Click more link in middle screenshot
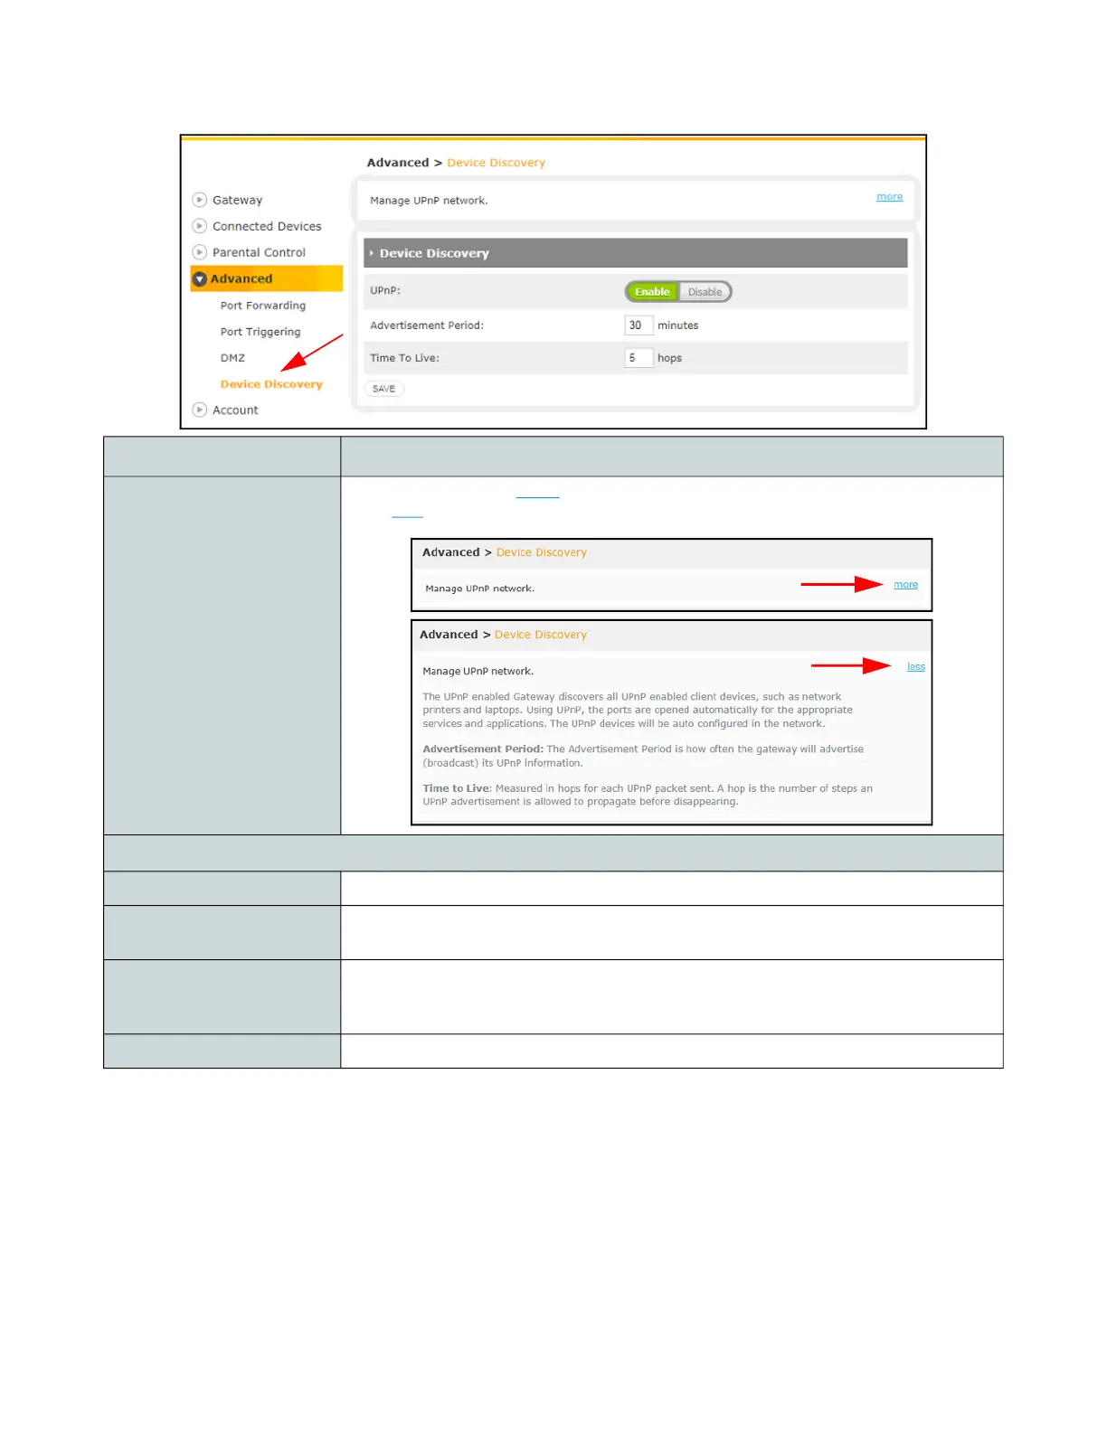 click(905, 585)
